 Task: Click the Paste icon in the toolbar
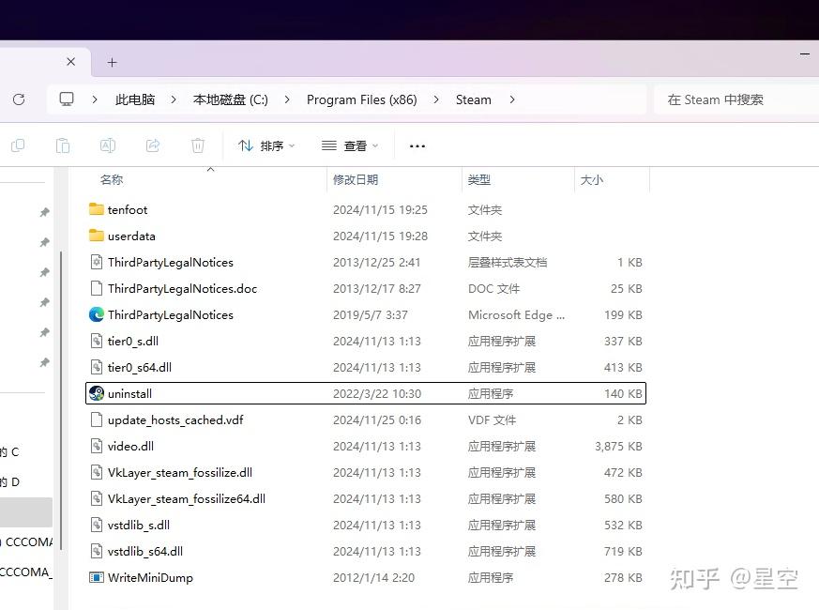tap(63, 145)
